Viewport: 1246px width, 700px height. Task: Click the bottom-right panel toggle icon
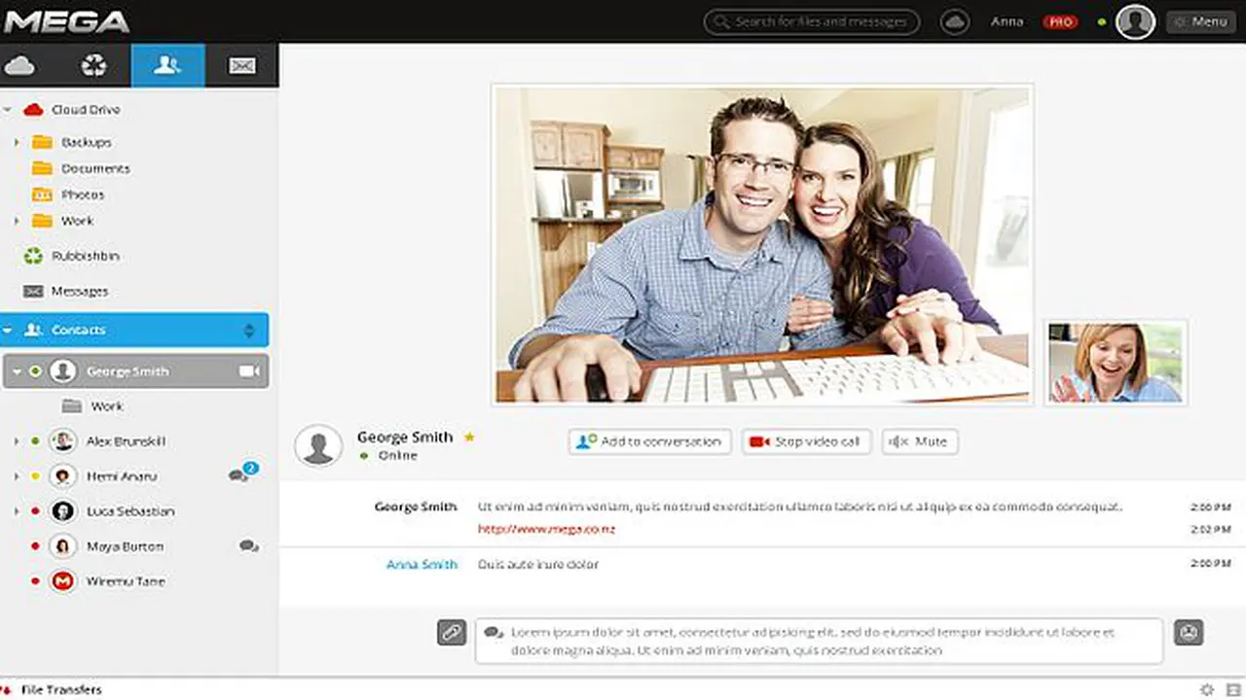pyautogui.click(x=1234, y=689)
